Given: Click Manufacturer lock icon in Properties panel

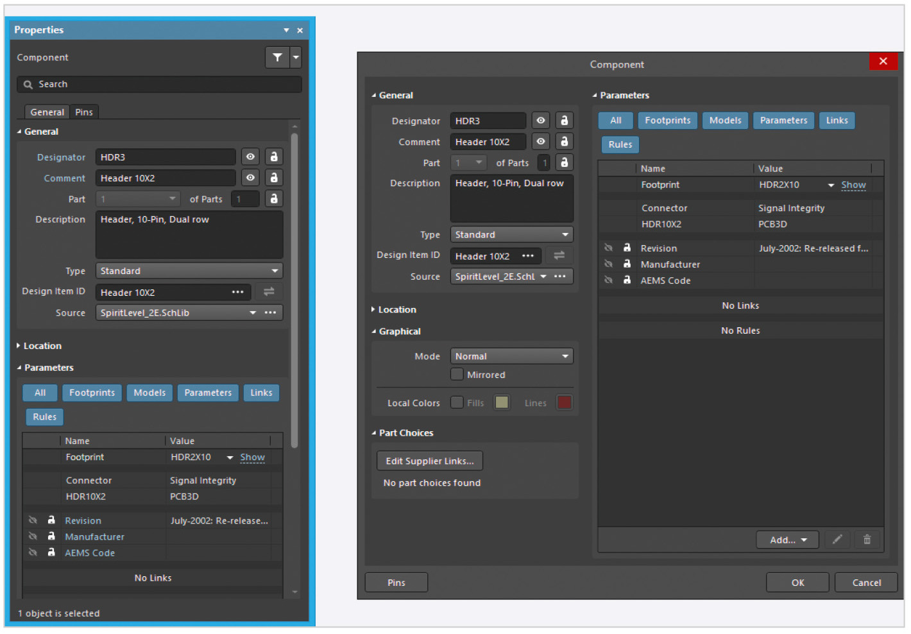Looking at the screenshot, I should pos(51,536).
